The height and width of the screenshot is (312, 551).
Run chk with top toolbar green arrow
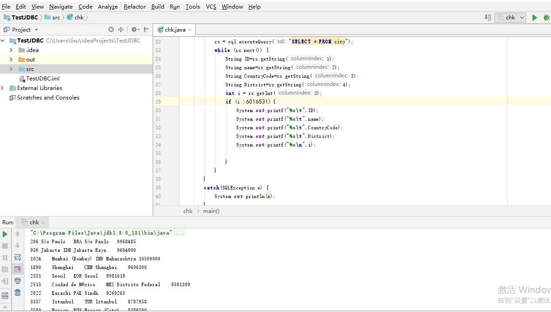pos(535,17)
